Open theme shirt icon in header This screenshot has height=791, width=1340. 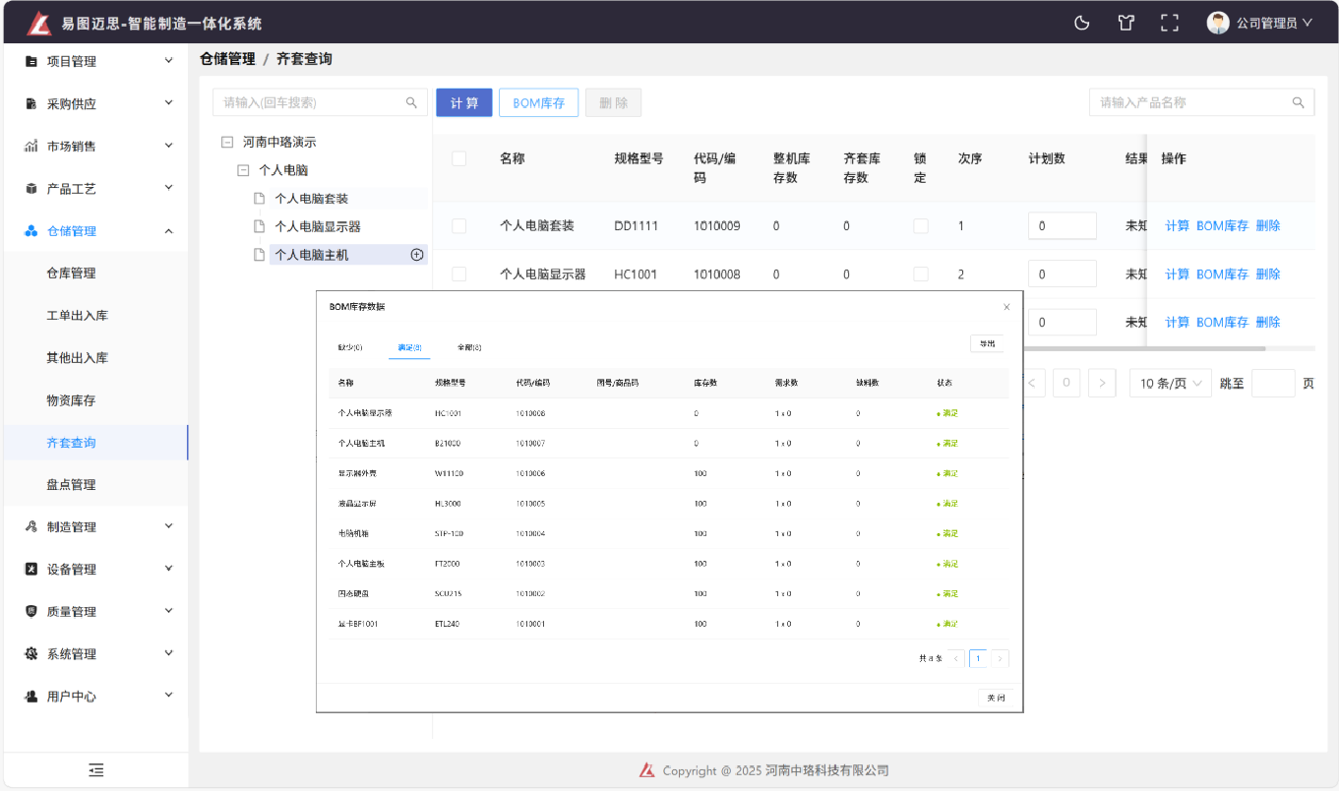click(x=1127, y=23)
